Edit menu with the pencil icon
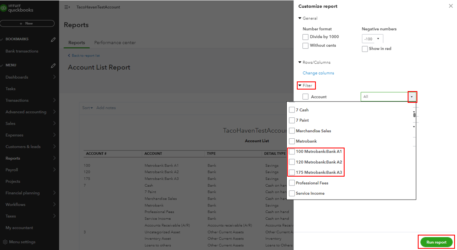The image size is (457, 250). [53, 65]
